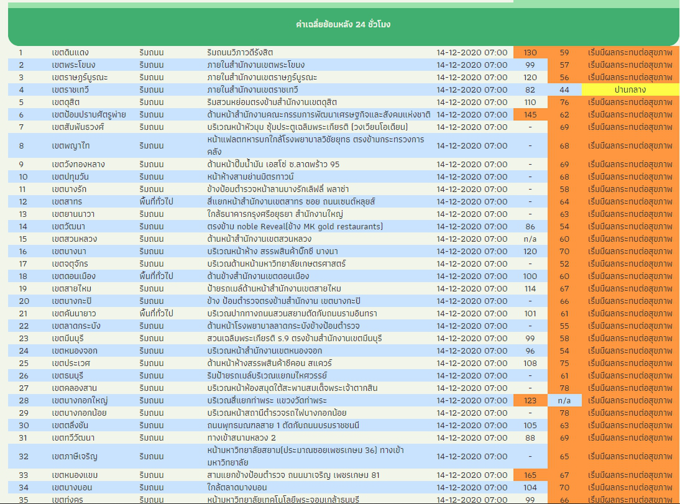680x504 pixels.
Task: Select the district cell "เขตดุสิต" in row 5
Action: [x=65, y=103]
